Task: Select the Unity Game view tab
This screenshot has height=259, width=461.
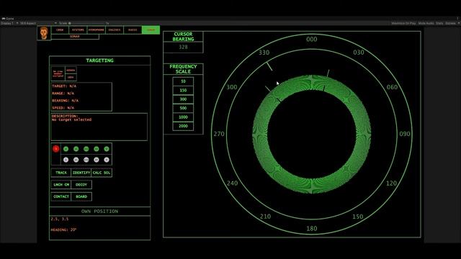Action: (8, 19)
